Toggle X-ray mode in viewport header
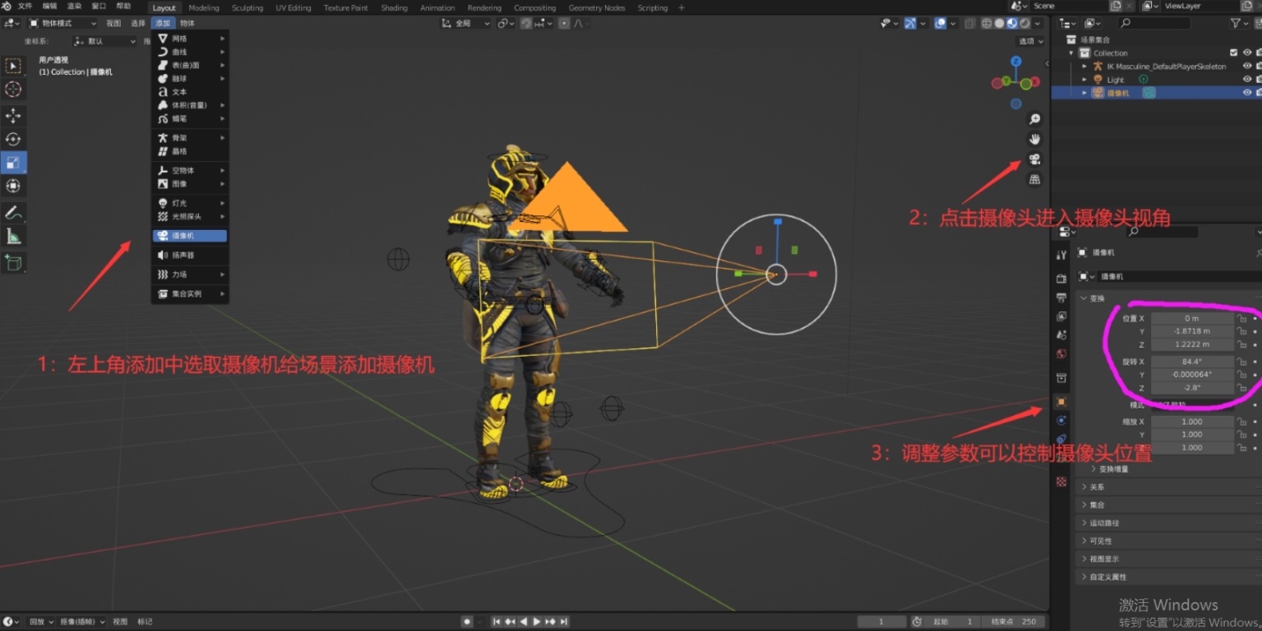This screenshot has width=1262, height=631. (x=970, y=23)
